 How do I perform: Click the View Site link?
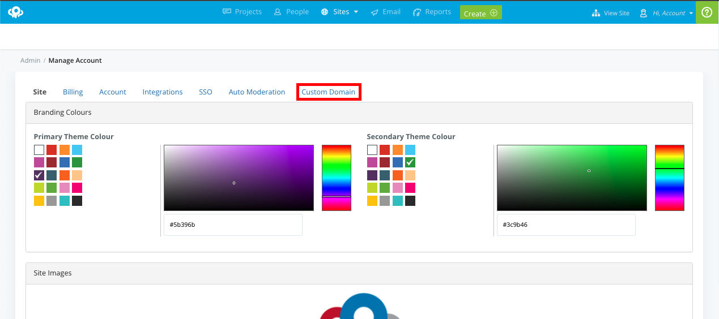pos(610,13)
